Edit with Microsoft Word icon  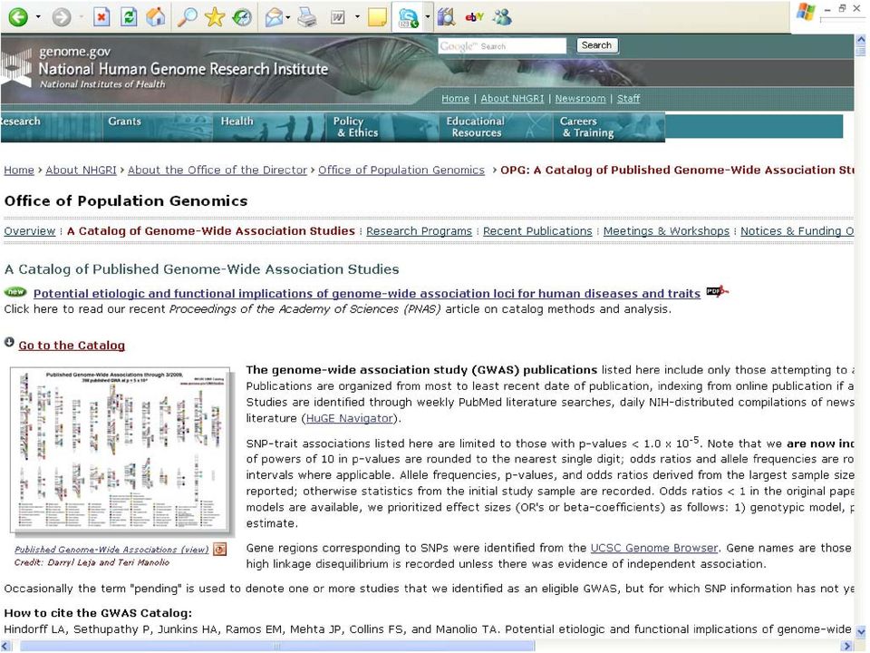pos(337,17)
